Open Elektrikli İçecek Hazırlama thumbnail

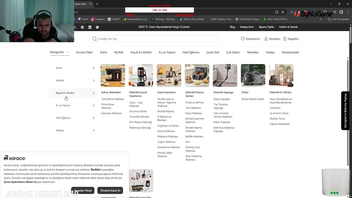point(141,75)
